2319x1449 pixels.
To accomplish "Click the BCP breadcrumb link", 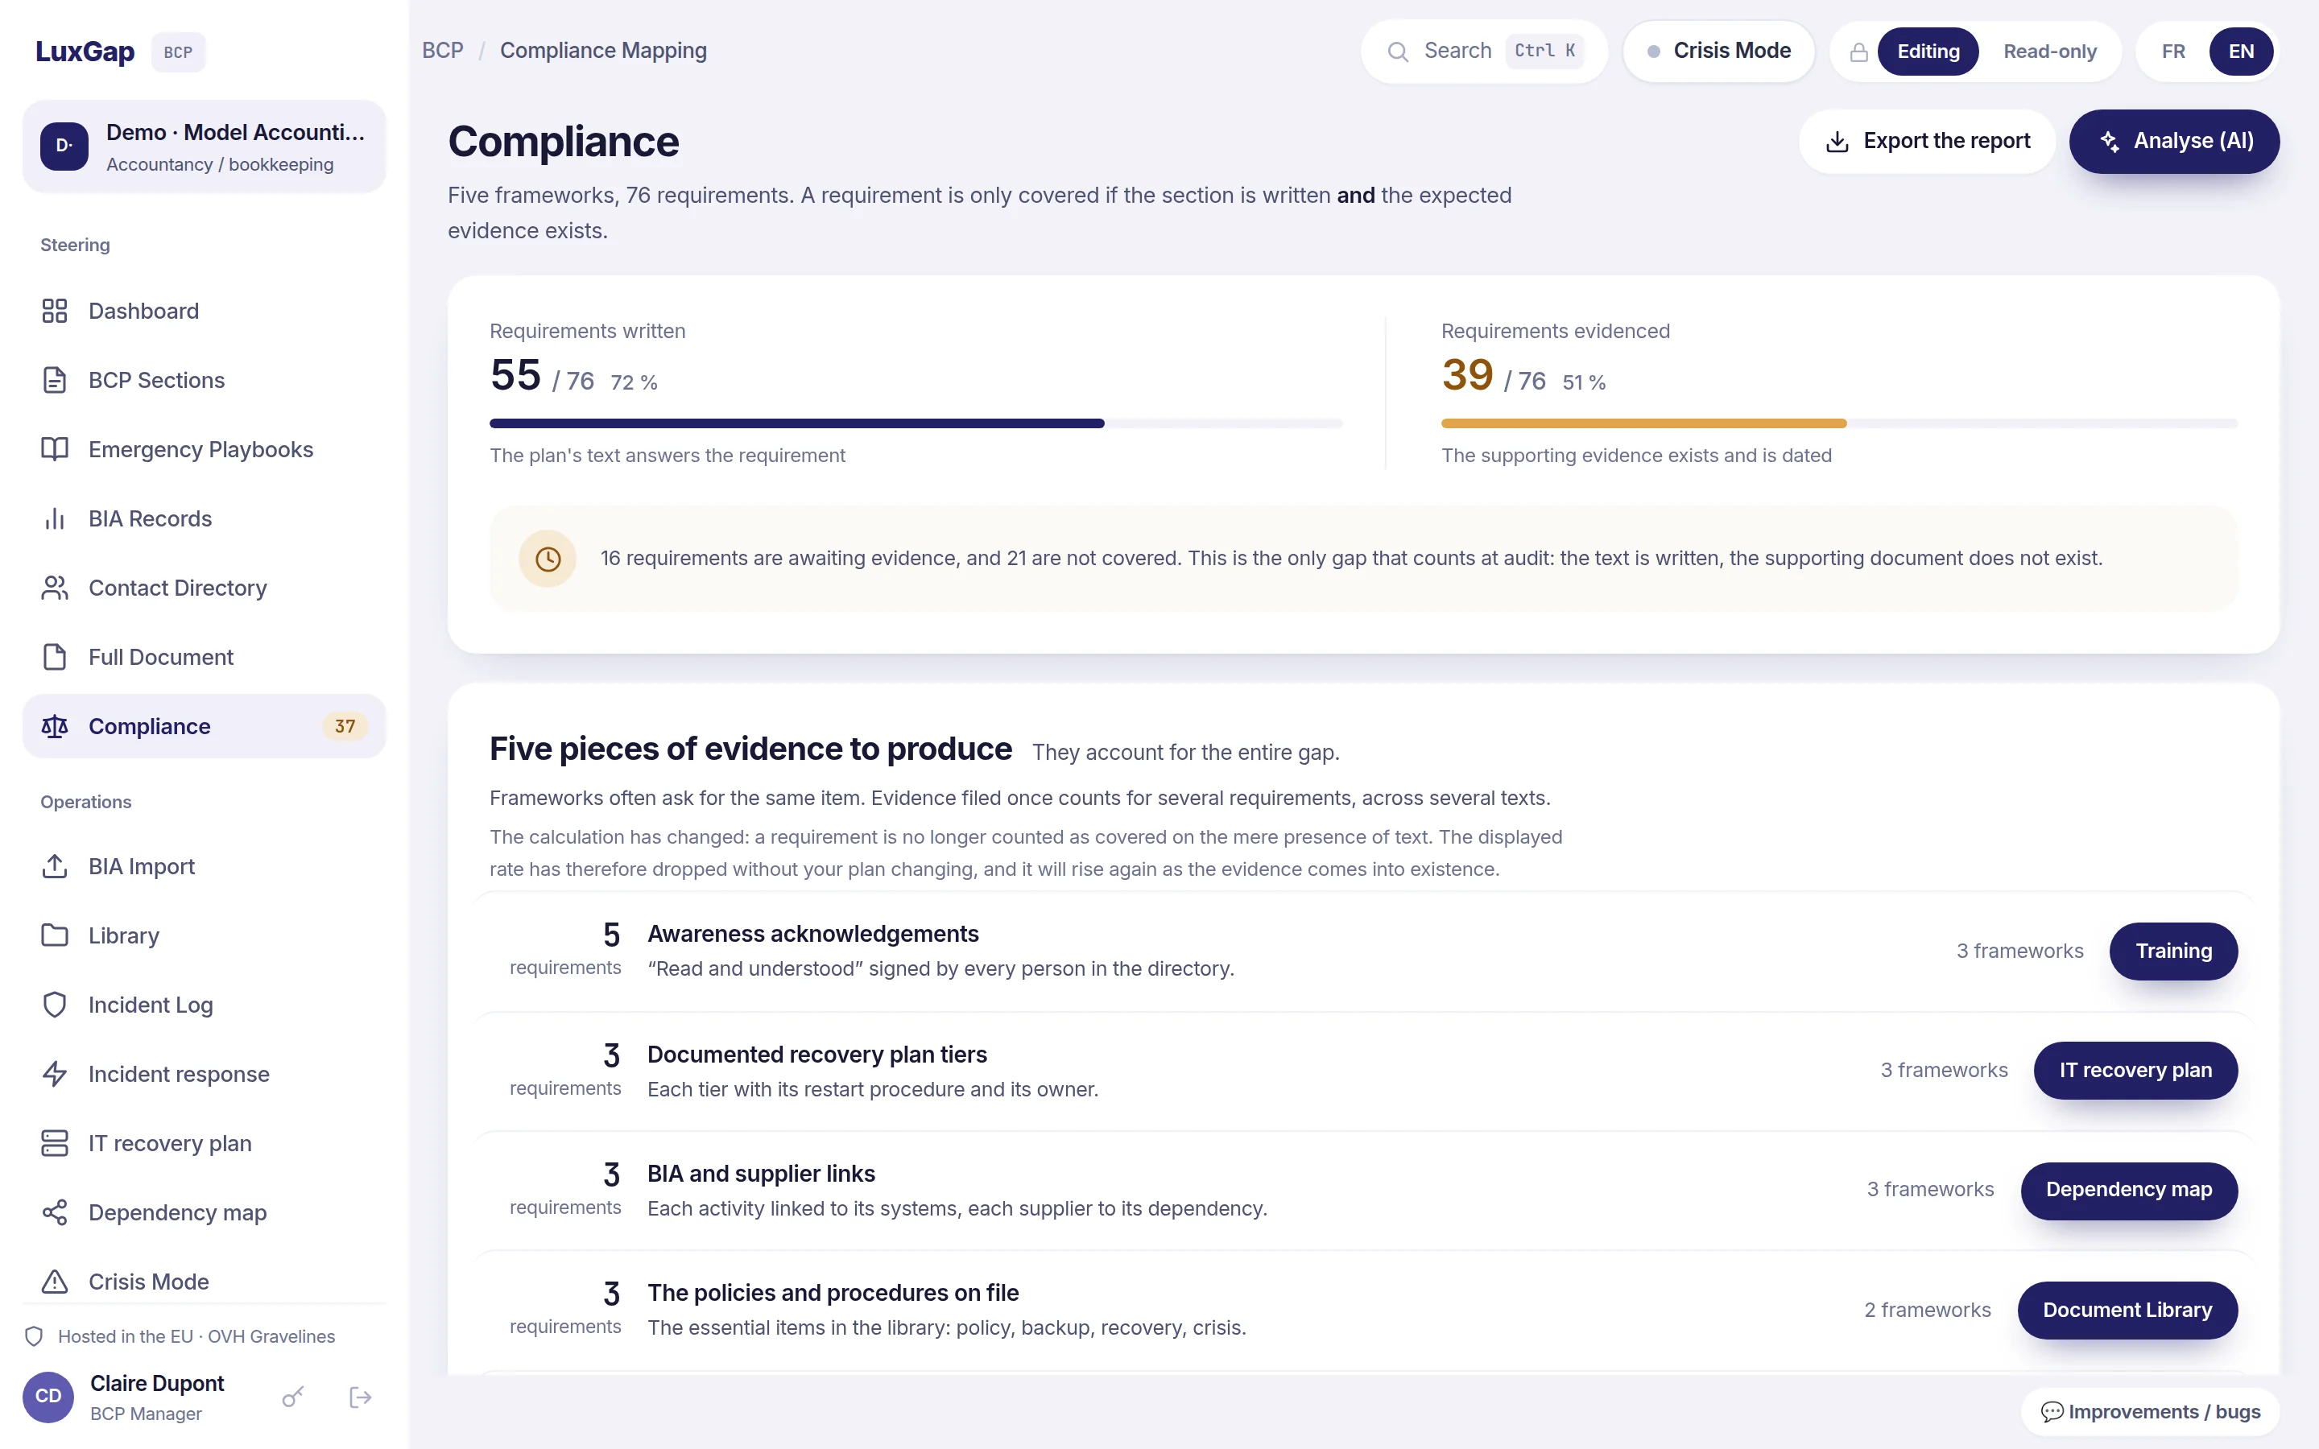I will click(443, 51).
